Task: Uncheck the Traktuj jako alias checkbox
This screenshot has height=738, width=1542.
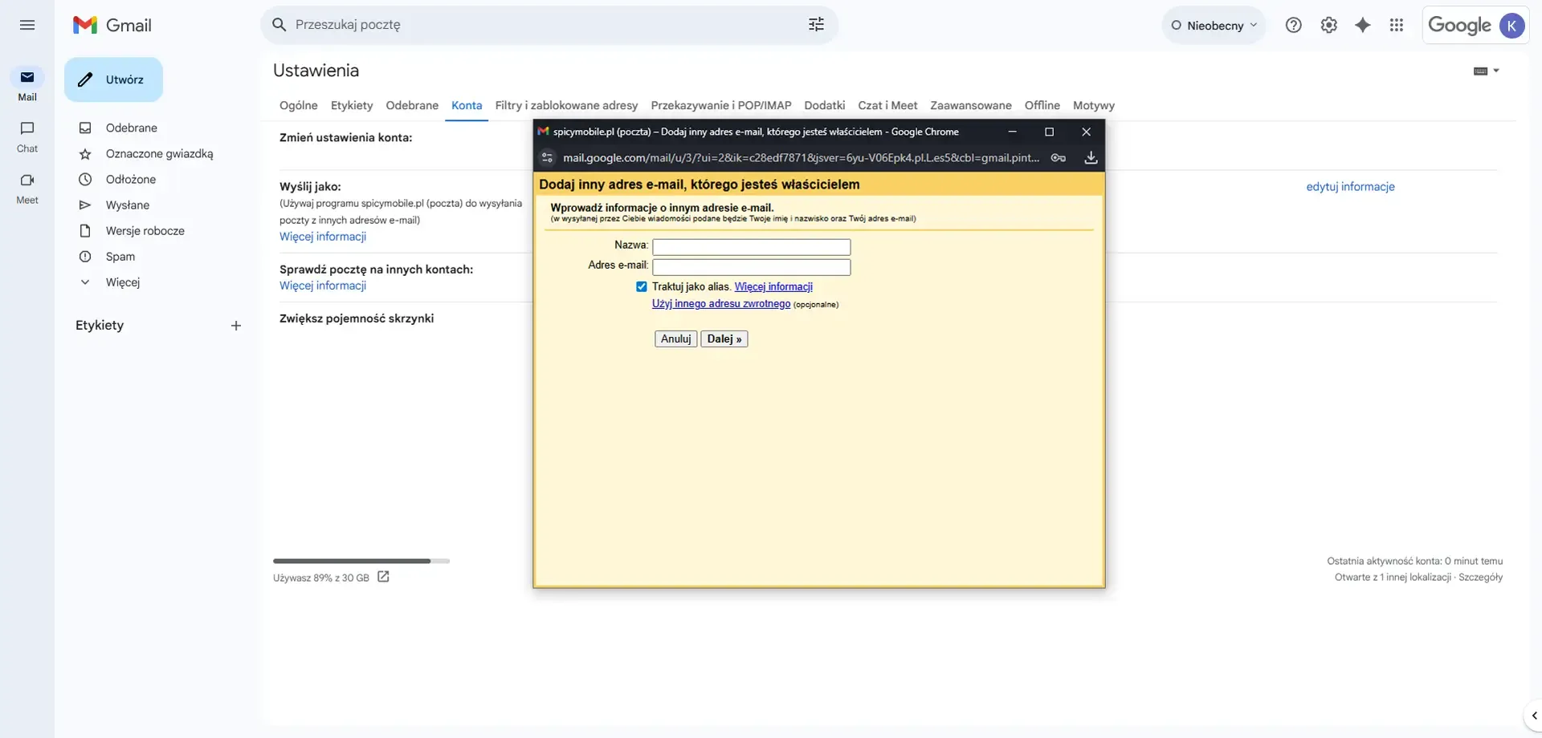Action: 642,286
